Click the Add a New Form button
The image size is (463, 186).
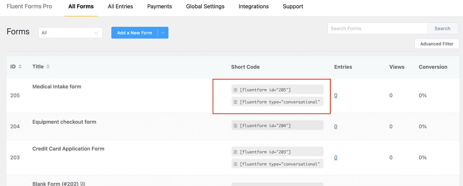click(135, 33)
